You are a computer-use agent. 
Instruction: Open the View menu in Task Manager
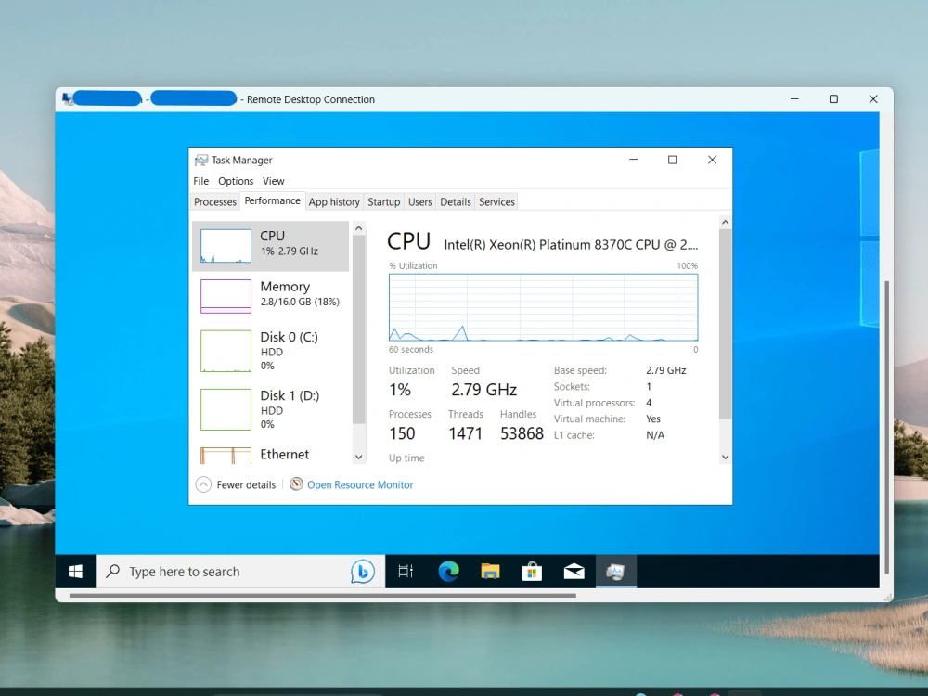click(273, 181)
